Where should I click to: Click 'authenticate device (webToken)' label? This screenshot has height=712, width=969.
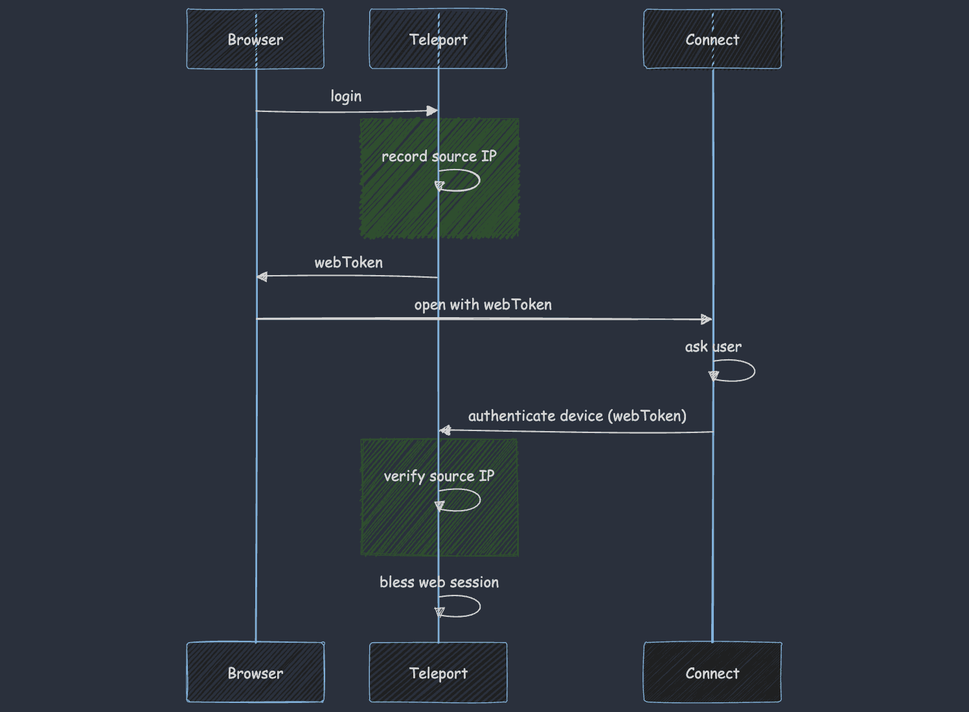[x=577, y=416]
